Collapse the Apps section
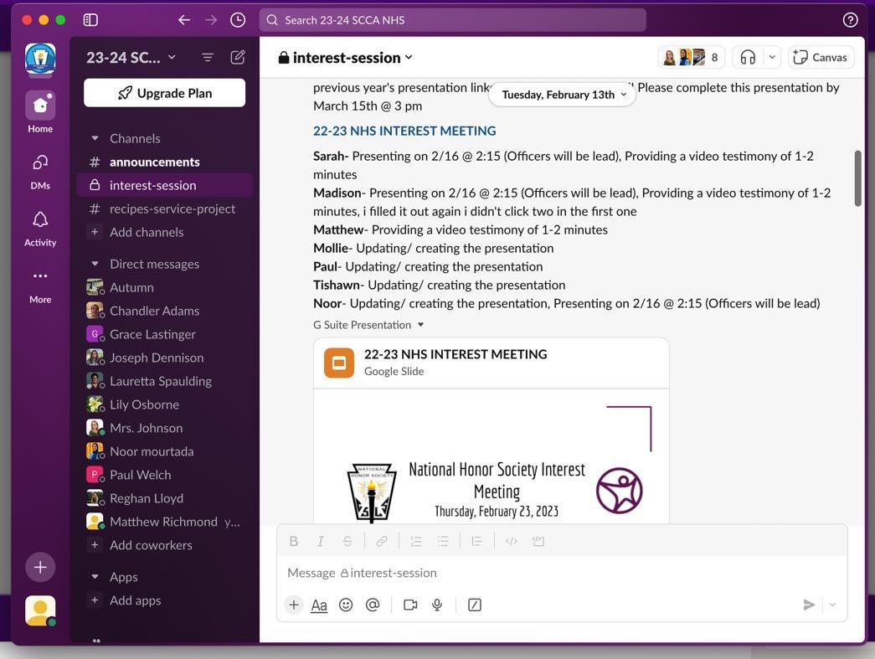 click(x=95, y=577)
